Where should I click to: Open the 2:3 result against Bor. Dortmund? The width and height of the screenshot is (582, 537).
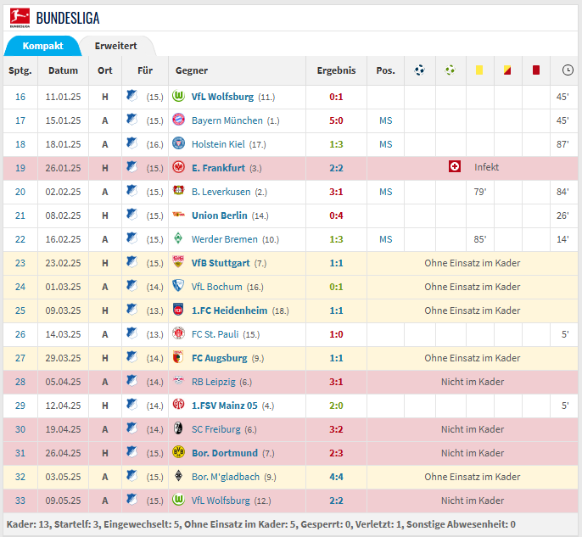336,453
